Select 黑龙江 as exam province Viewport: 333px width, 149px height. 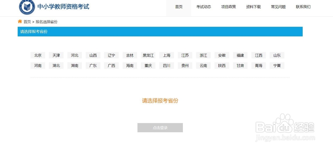coord(148,56)
